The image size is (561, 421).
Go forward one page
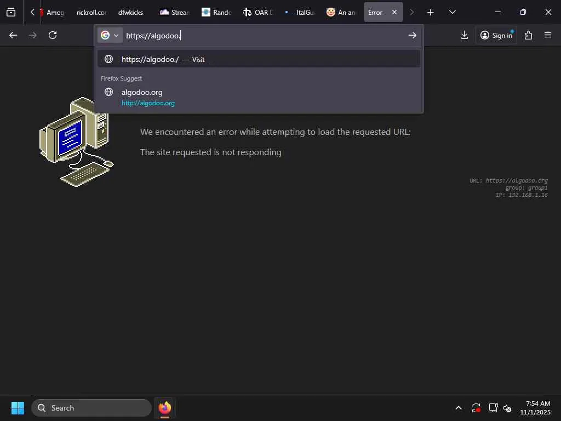(33, 35)
